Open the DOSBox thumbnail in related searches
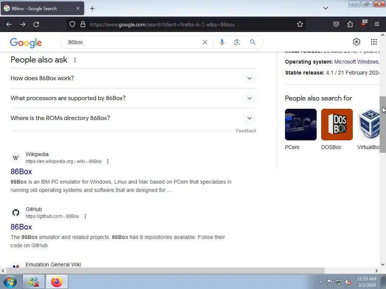The image size is (386, 289). [337, 125]
